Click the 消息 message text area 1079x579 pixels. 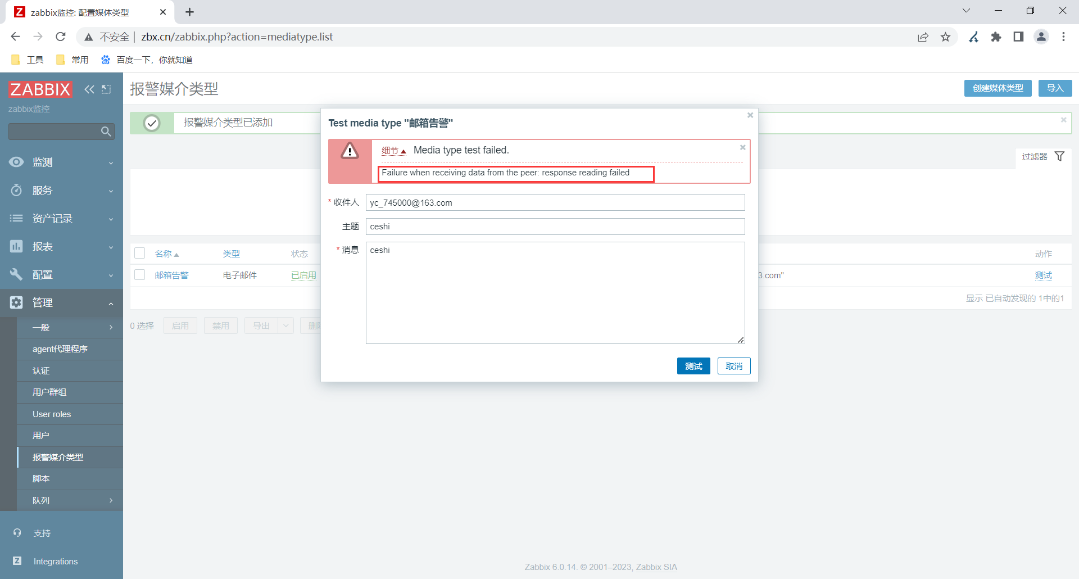[x=555, y=293]
